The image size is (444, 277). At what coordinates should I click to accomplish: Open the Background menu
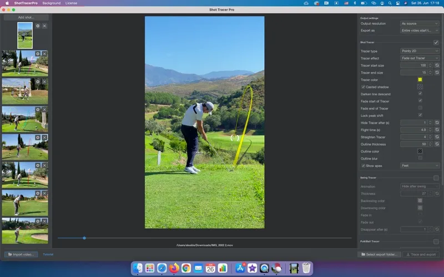point(51,3)
